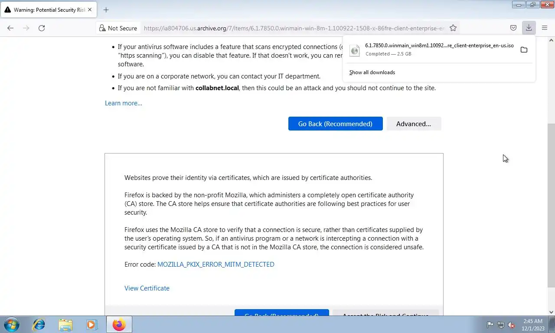This screenshot has width=555, height=333.
Task: Launch Internet Explorer from the taskbar
Action: tap(39, 324)
